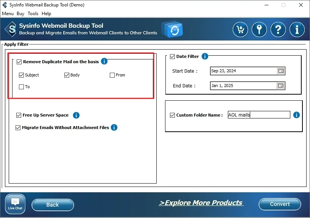Uncheck the Subject checkbox

(x=21, y=75)
